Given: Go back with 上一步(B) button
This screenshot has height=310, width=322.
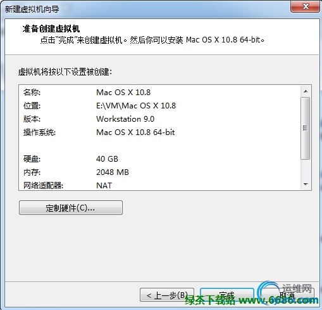Looking at the screenshot, I should [x=167, y=295].
